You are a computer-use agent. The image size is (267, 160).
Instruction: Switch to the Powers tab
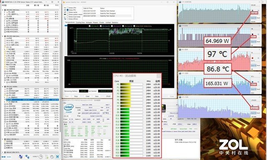point(96,22)
